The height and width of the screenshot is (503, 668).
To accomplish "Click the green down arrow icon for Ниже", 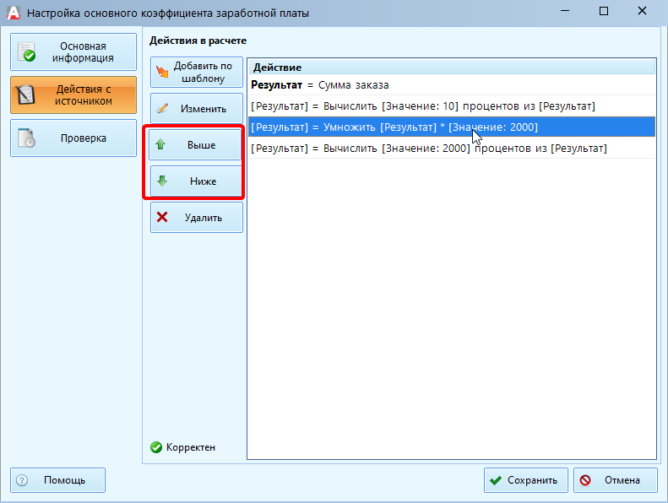I will click(162, 181).
